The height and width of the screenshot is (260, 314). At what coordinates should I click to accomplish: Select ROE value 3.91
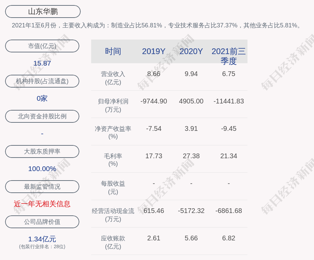(x=191, y=128)
